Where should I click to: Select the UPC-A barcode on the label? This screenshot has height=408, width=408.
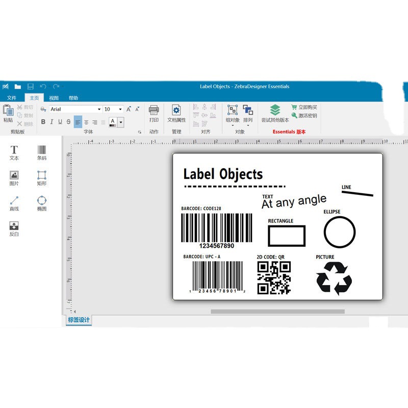(x=218, y=277)
